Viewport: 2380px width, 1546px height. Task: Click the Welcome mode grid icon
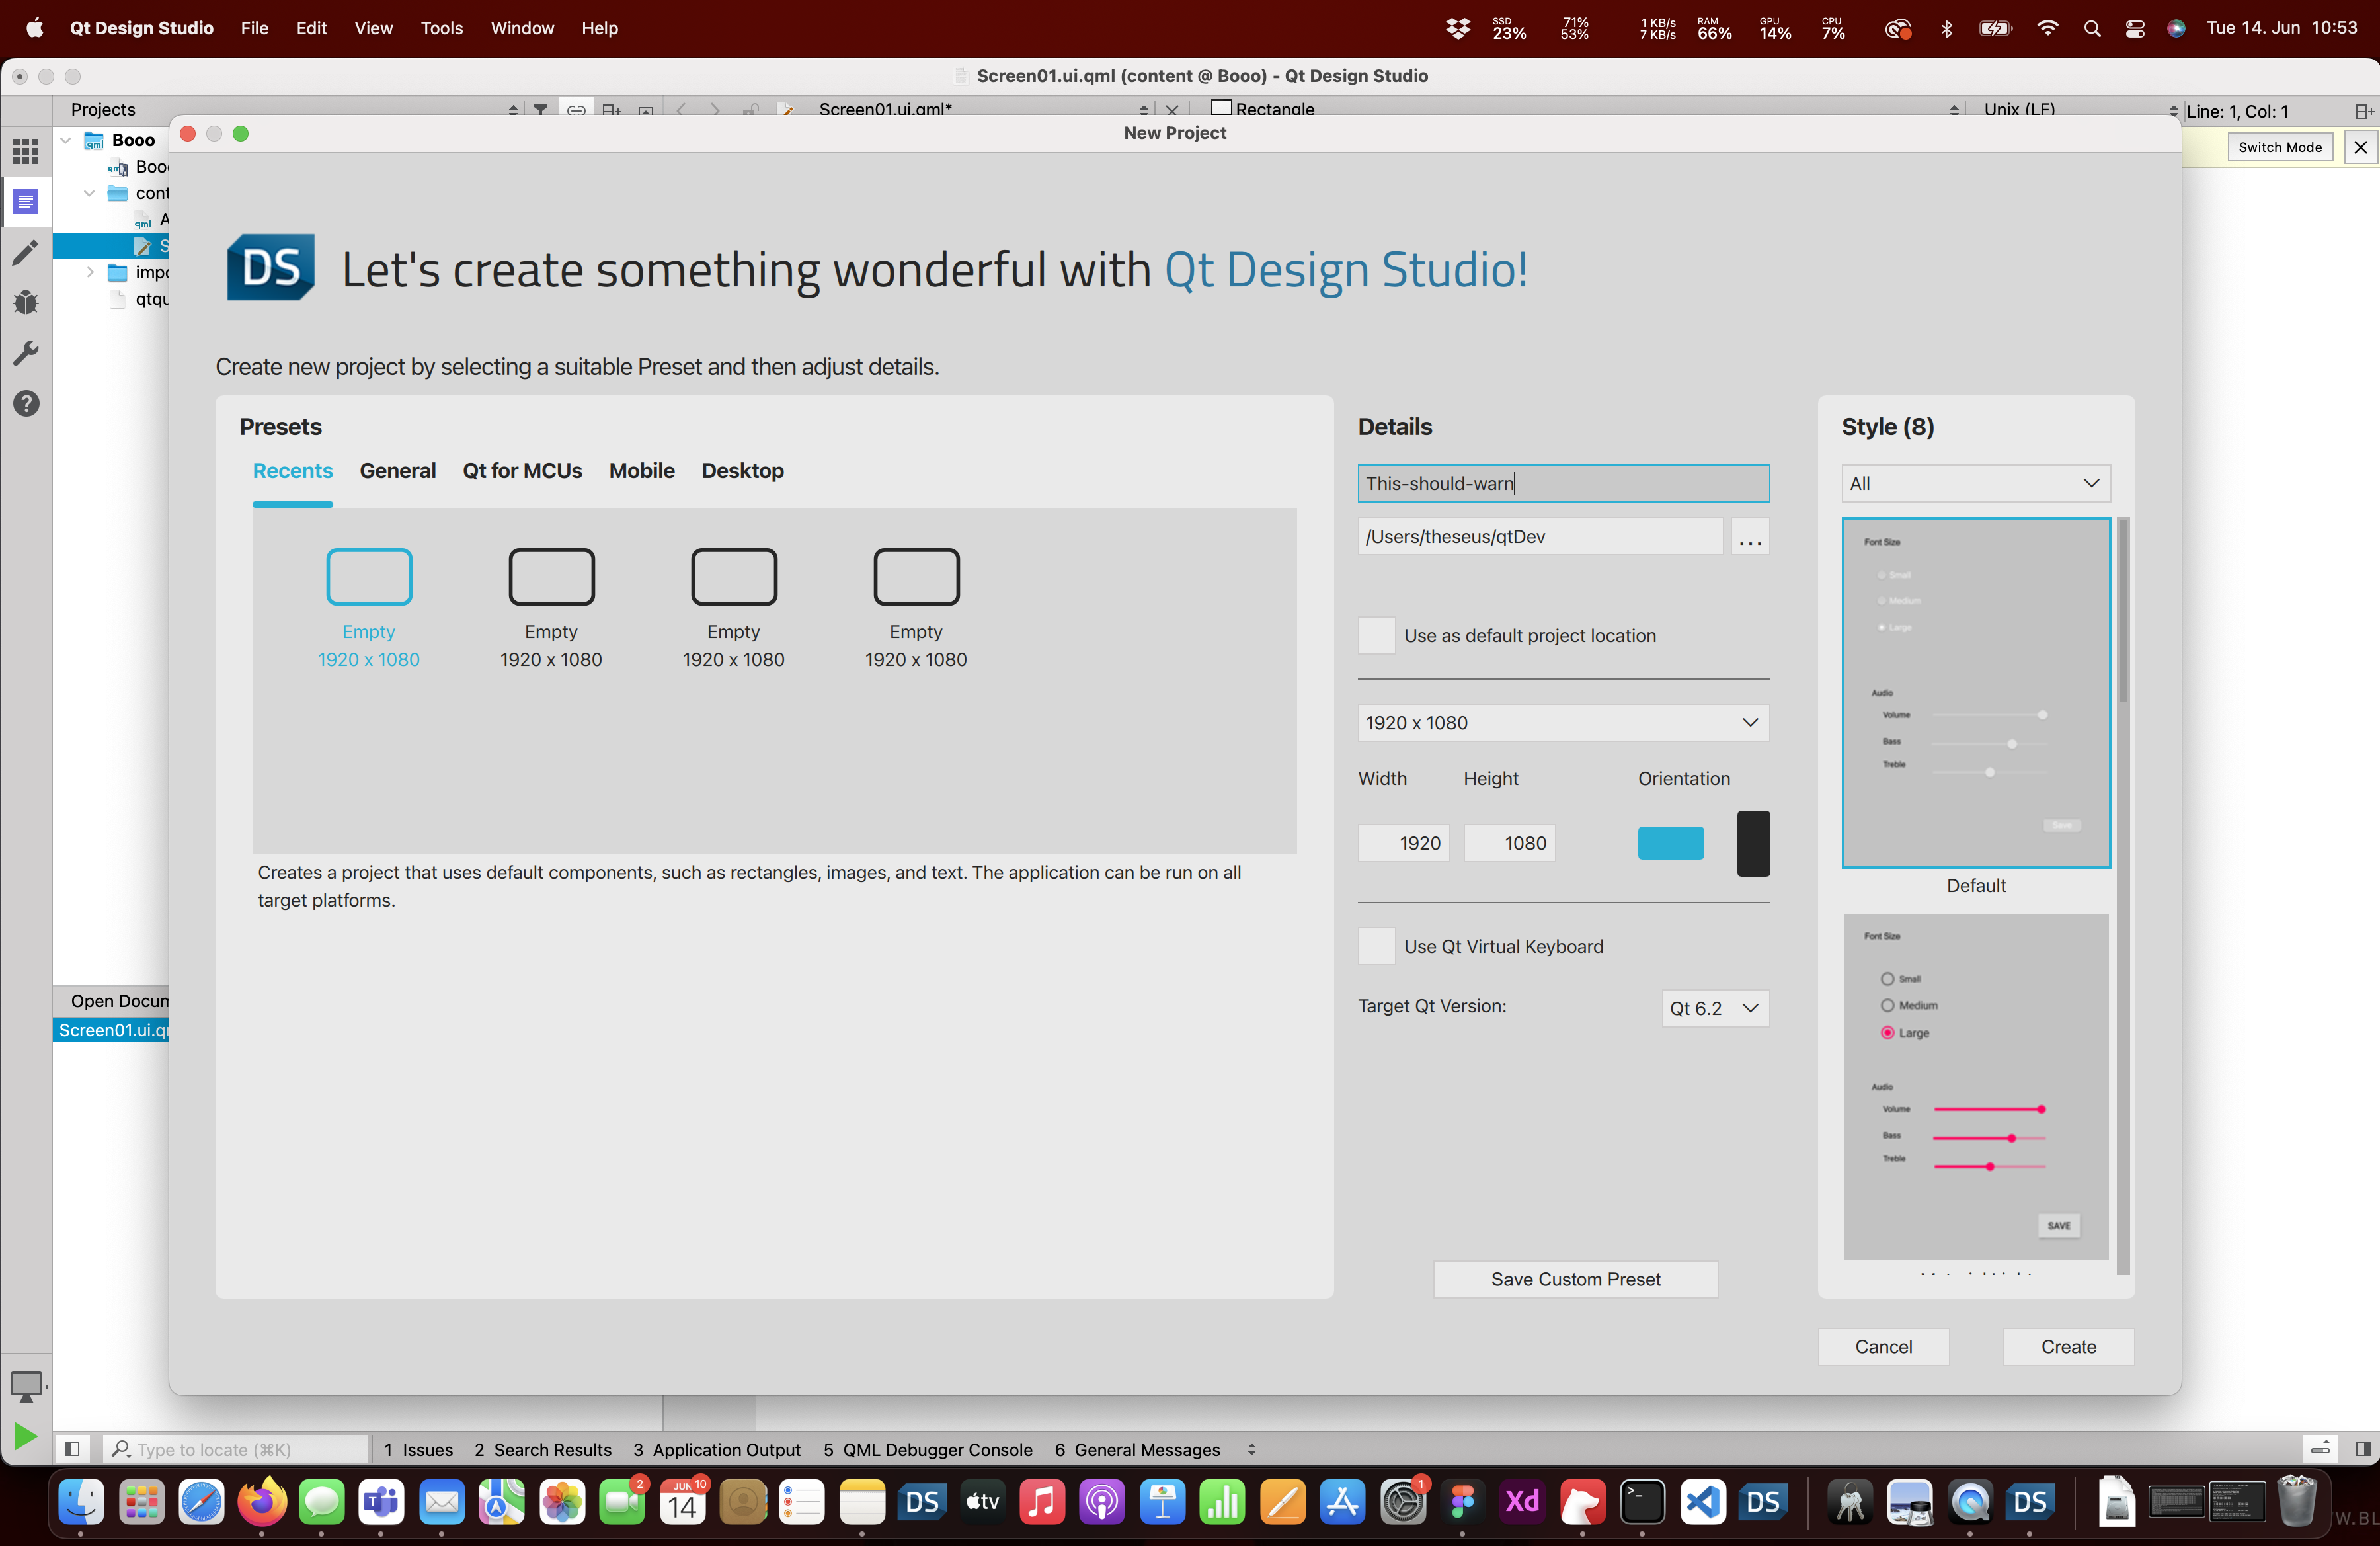click(x=26, y=151)
